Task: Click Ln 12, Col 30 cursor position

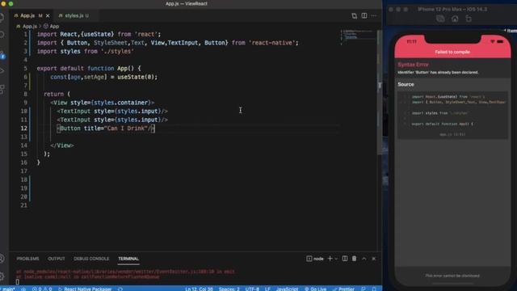Action: point(199,289)
